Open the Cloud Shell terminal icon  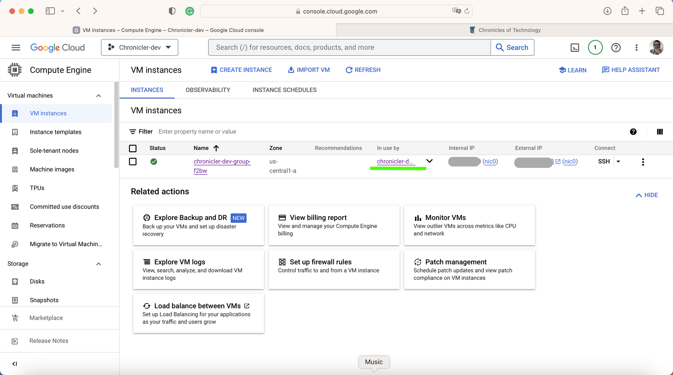[575, 48]
